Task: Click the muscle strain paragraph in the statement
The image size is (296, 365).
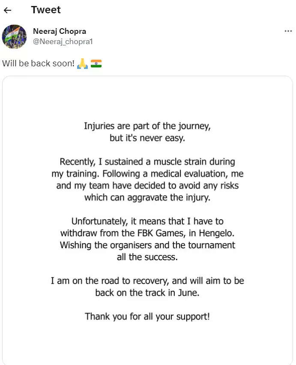Action: 147,173
